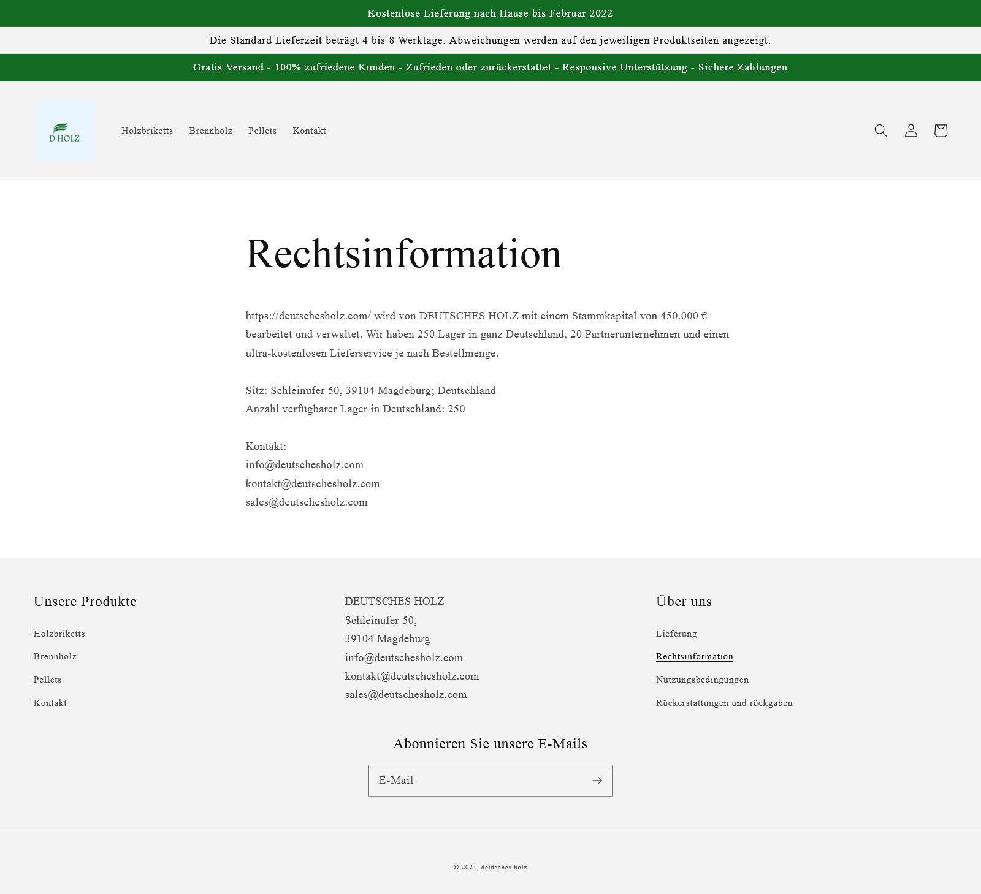The width and height of the screenshot is (981, 894).
Task: Click the Über uns footer heading
Action: pos(684,602)
